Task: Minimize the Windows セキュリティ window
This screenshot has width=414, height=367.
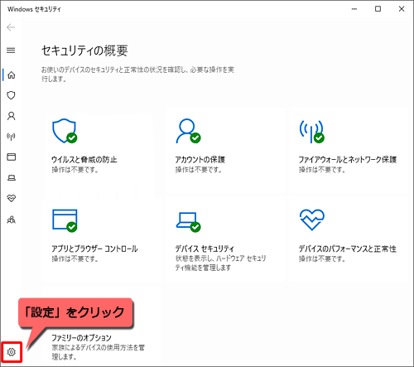Action: click(x=354, y=9)
